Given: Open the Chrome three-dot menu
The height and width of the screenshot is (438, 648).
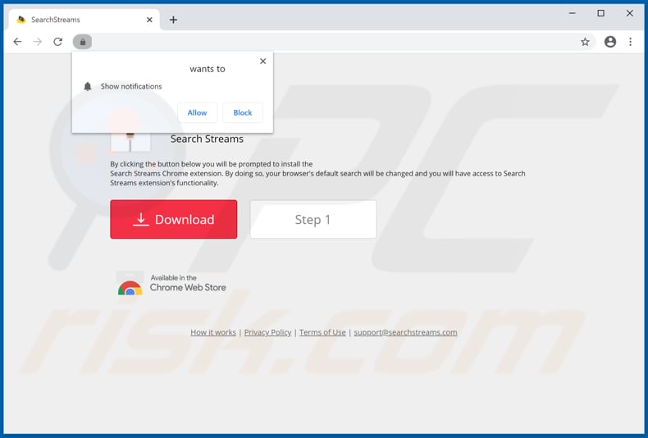Looking at the screenshot, I should pyautogui.click(x=630, y=42).
